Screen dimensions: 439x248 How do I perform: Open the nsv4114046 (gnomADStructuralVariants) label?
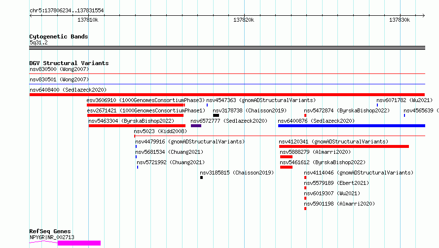(x=359, y=173)
